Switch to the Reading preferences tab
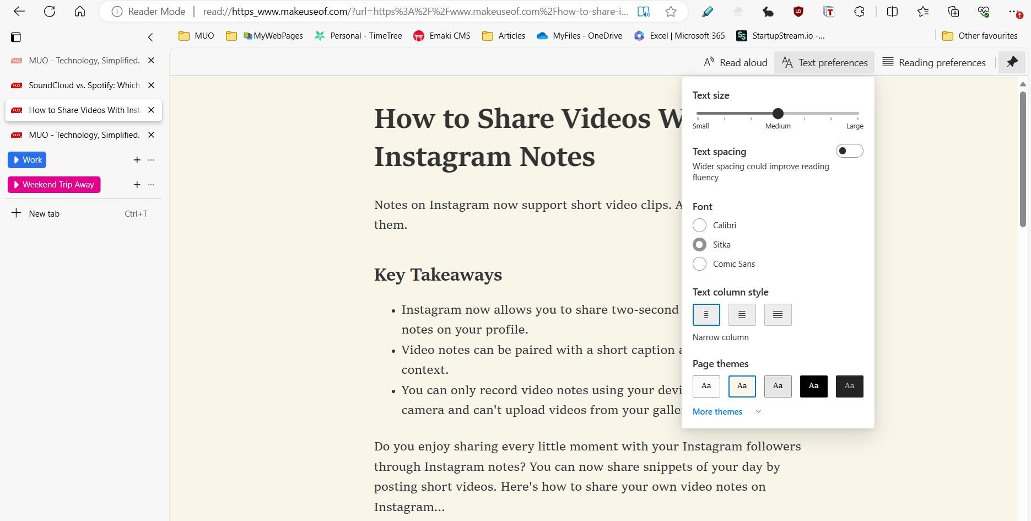Image resolution: width=1031 pixels, height=521 pixels. 933,62
